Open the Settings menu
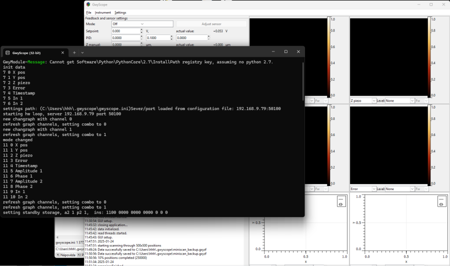 point(120,12)
